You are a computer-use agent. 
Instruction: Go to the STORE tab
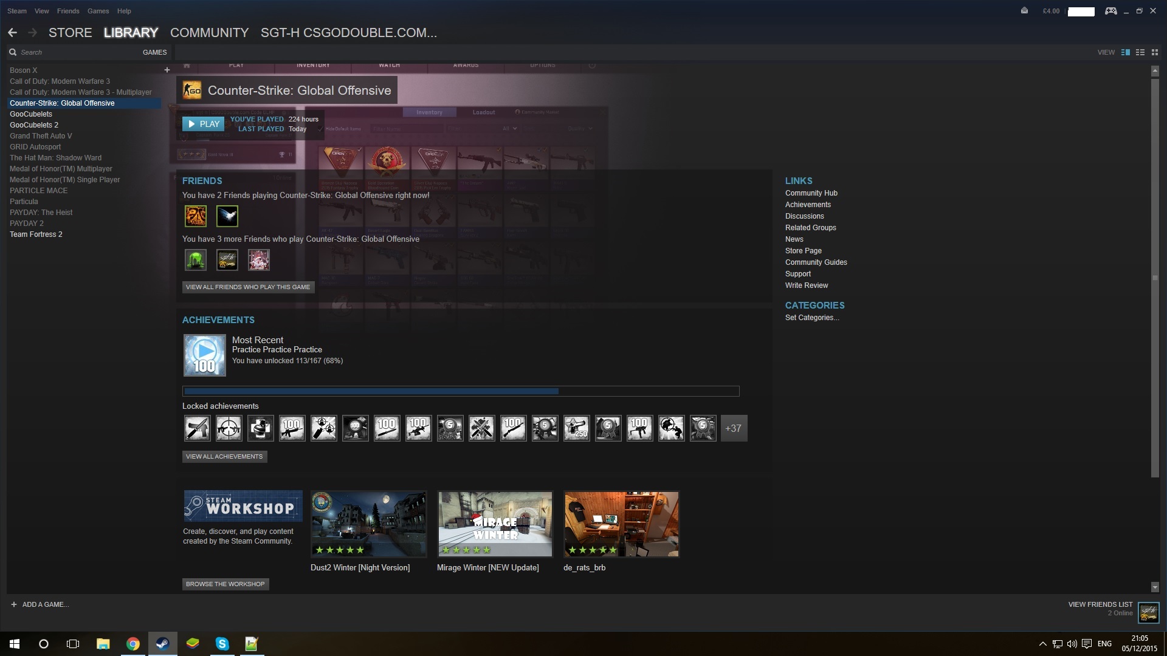(x=71, y=33)
